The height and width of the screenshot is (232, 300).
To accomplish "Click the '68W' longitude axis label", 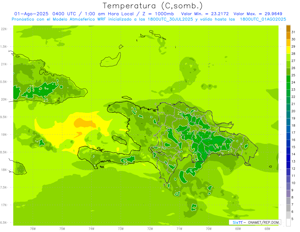I will pos(267,229).
